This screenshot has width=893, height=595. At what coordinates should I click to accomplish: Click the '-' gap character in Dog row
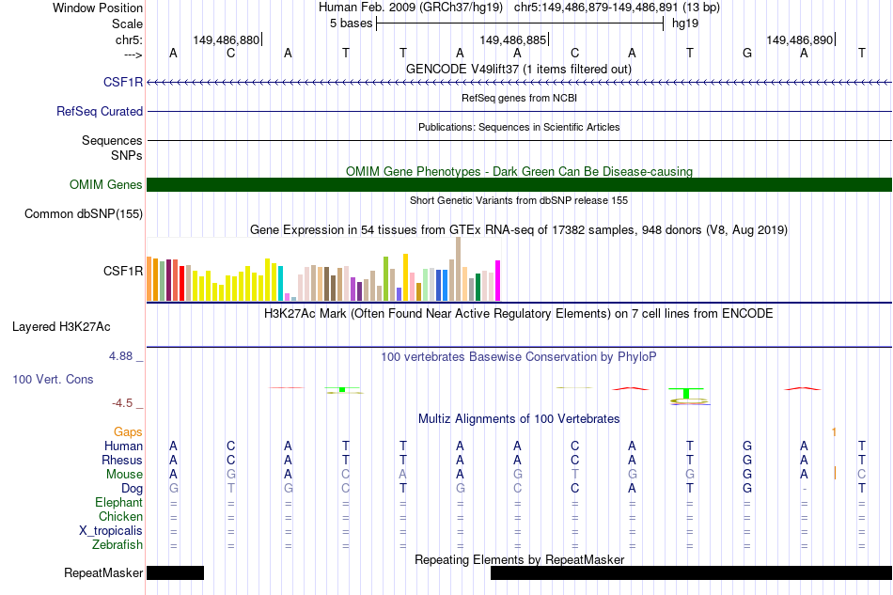point(804,489)
